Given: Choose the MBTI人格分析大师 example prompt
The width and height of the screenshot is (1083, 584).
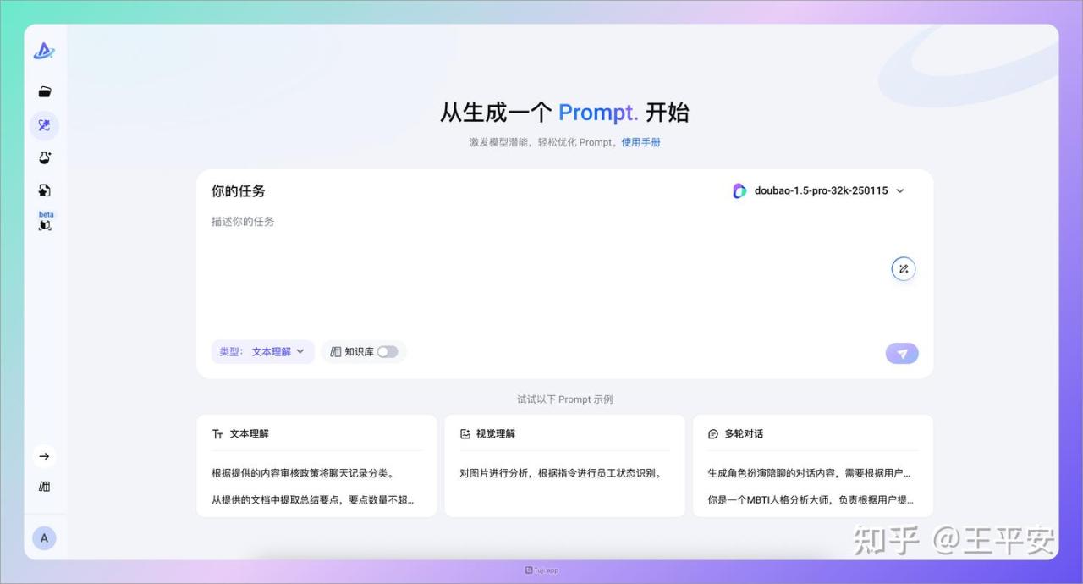Looking at the screenshot, I should coord(810,500).
